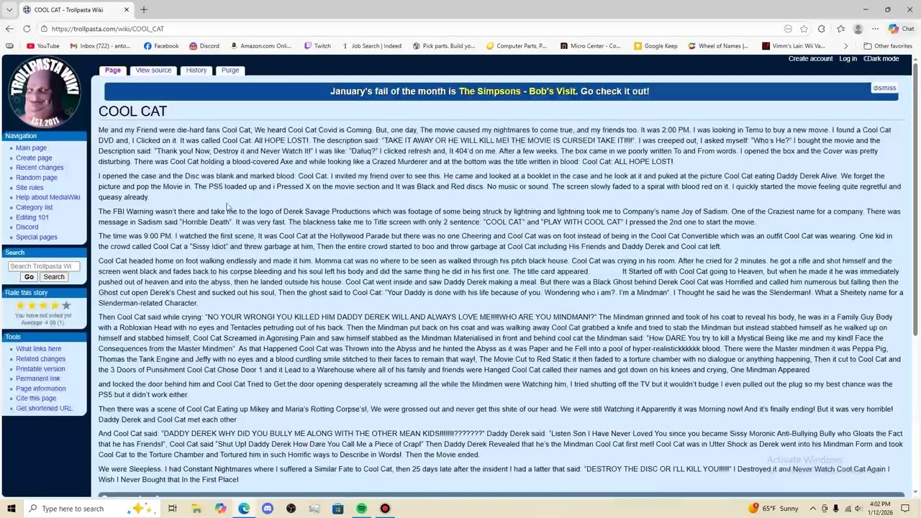The image size is (921, 518).
Task: Open the YouTube bookmark
Action: (43, 46)
